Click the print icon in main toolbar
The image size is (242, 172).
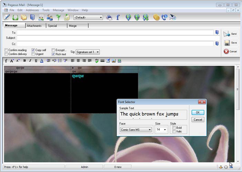109,17
